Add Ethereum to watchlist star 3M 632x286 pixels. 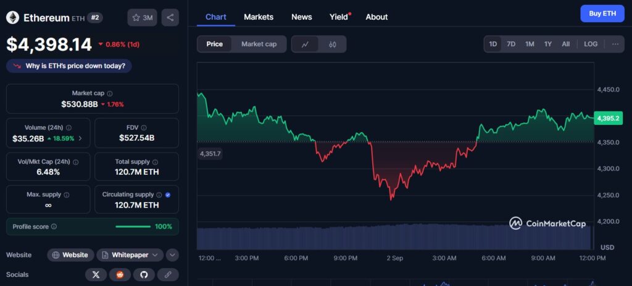[x=143, y=17]
